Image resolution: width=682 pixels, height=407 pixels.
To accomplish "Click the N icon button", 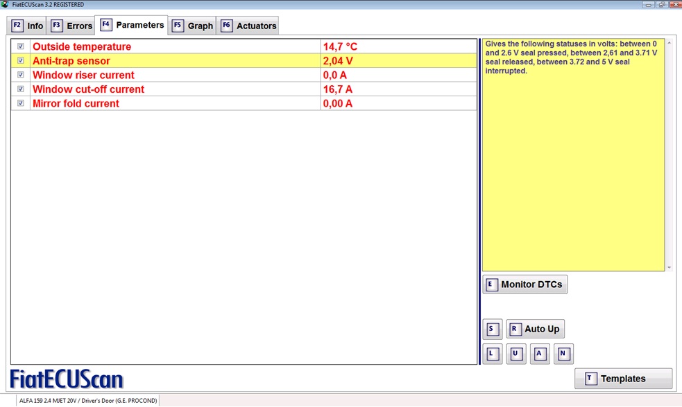I will (563, 354).
